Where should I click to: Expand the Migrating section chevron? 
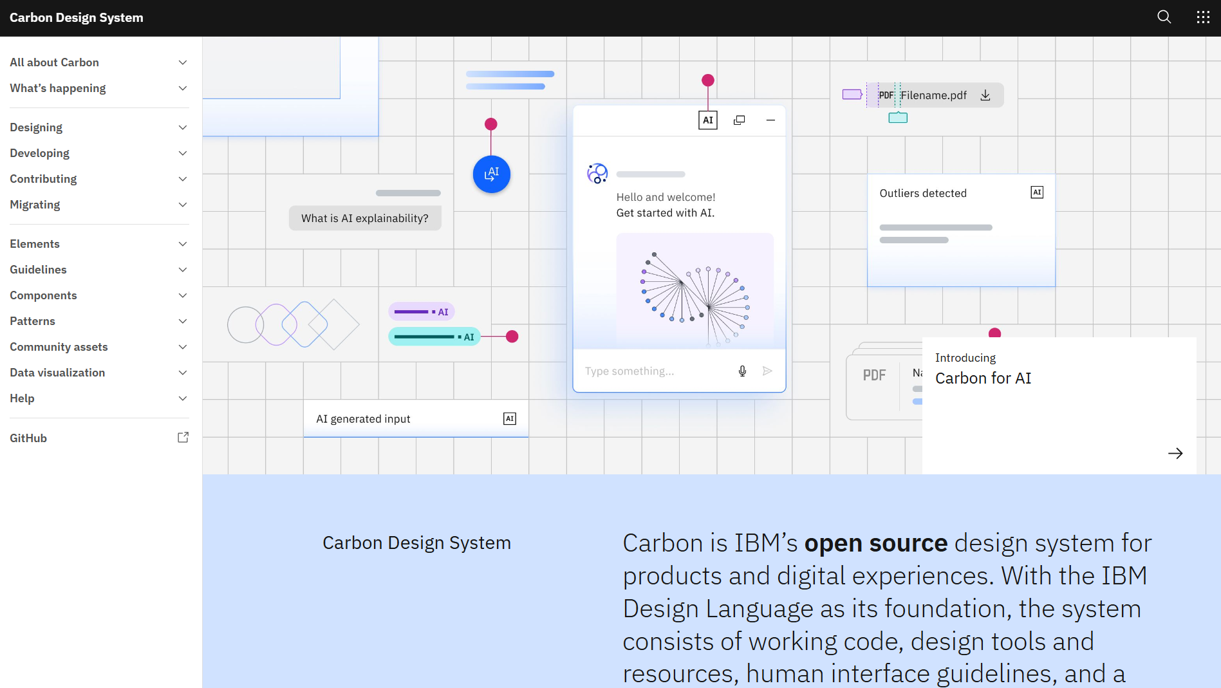click(183, 205)
